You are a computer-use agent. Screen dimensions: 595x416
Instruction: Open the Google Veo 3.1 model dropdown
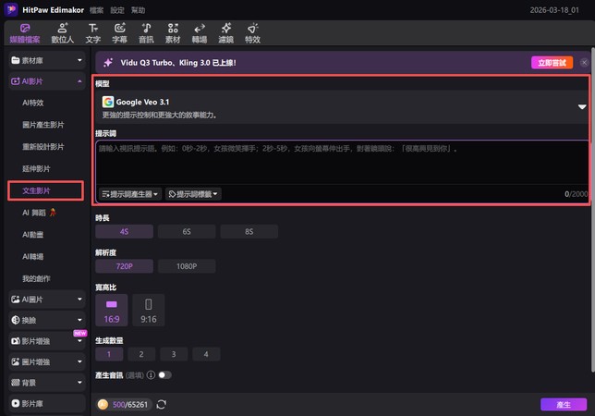point(342,107)
